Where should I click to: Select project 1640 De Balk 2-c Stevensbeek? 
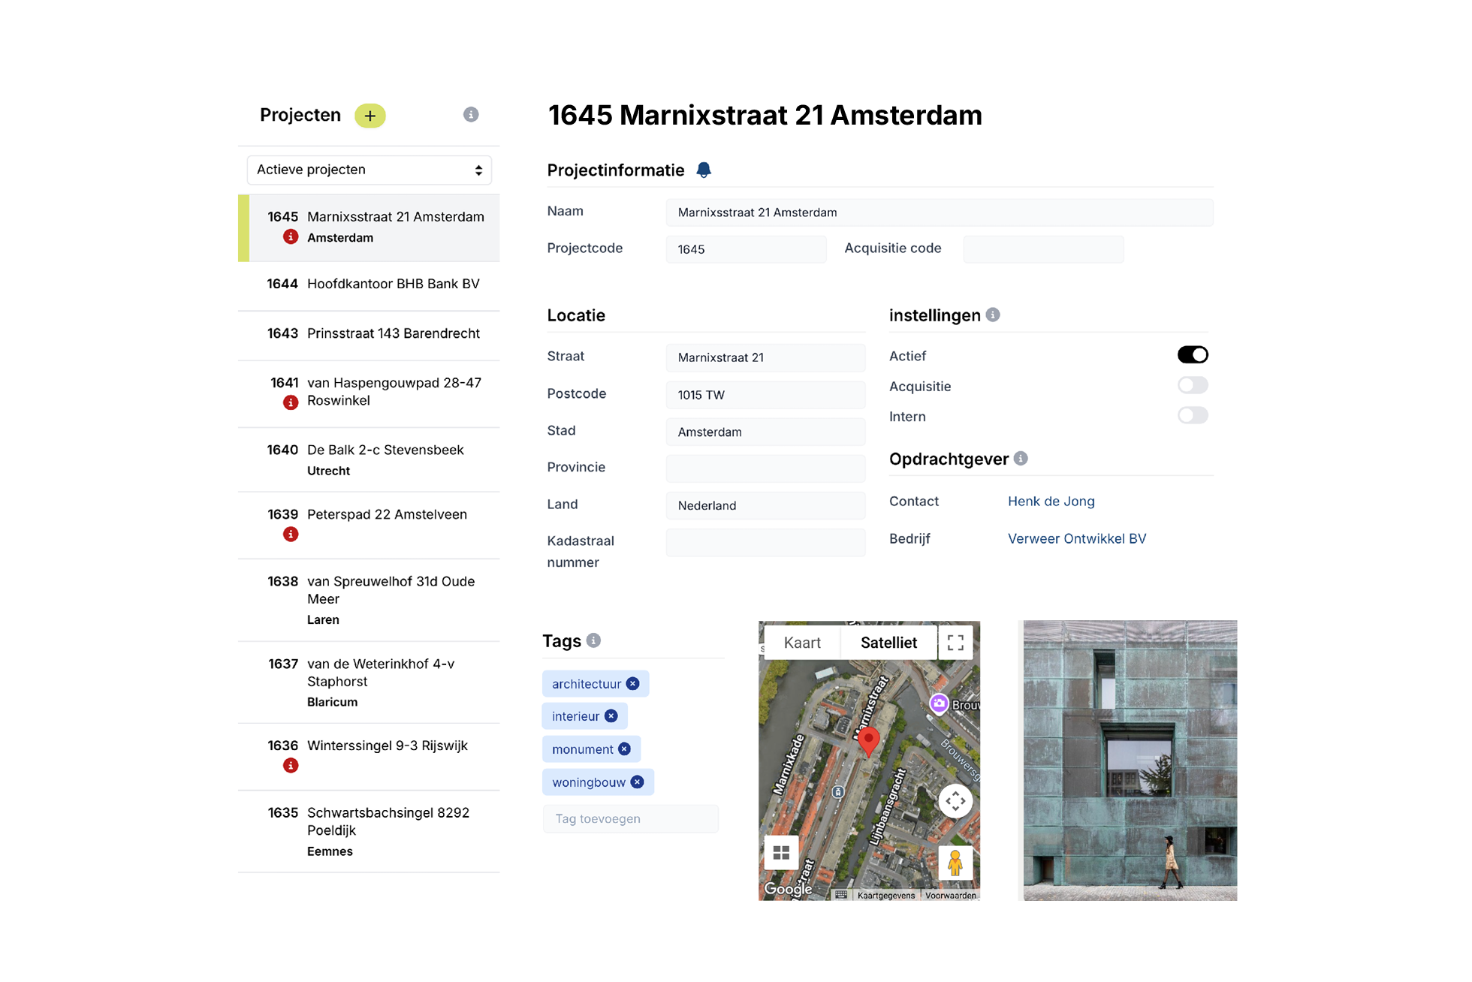(x=369, y=459)
